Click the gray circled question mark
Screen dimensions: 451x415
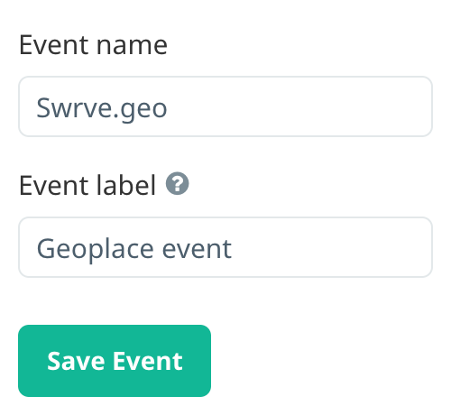click(178, 183)
